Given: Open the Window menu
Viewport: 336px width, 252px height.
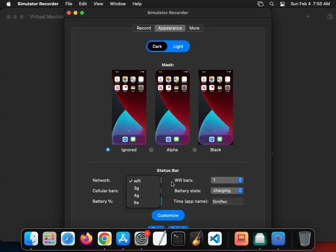Looking at the screenshot, I should [x=118, y=4].
